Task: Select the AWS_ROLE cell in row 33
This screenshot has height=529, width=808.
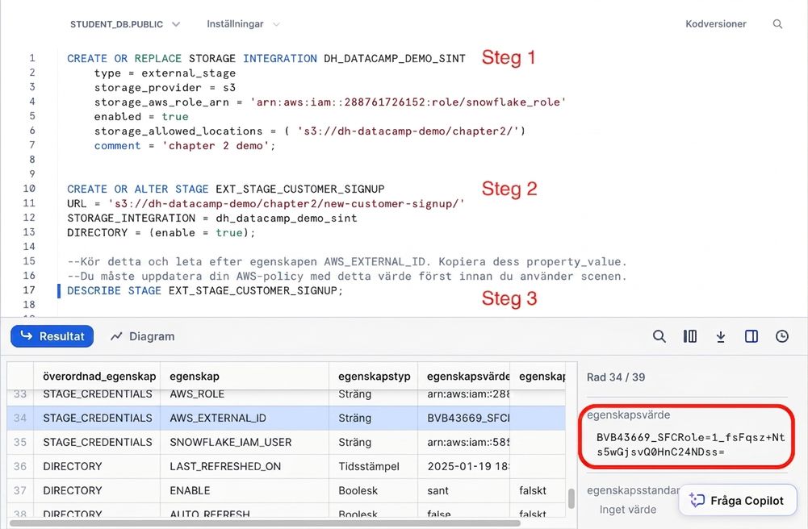Action: coord(245,394)
